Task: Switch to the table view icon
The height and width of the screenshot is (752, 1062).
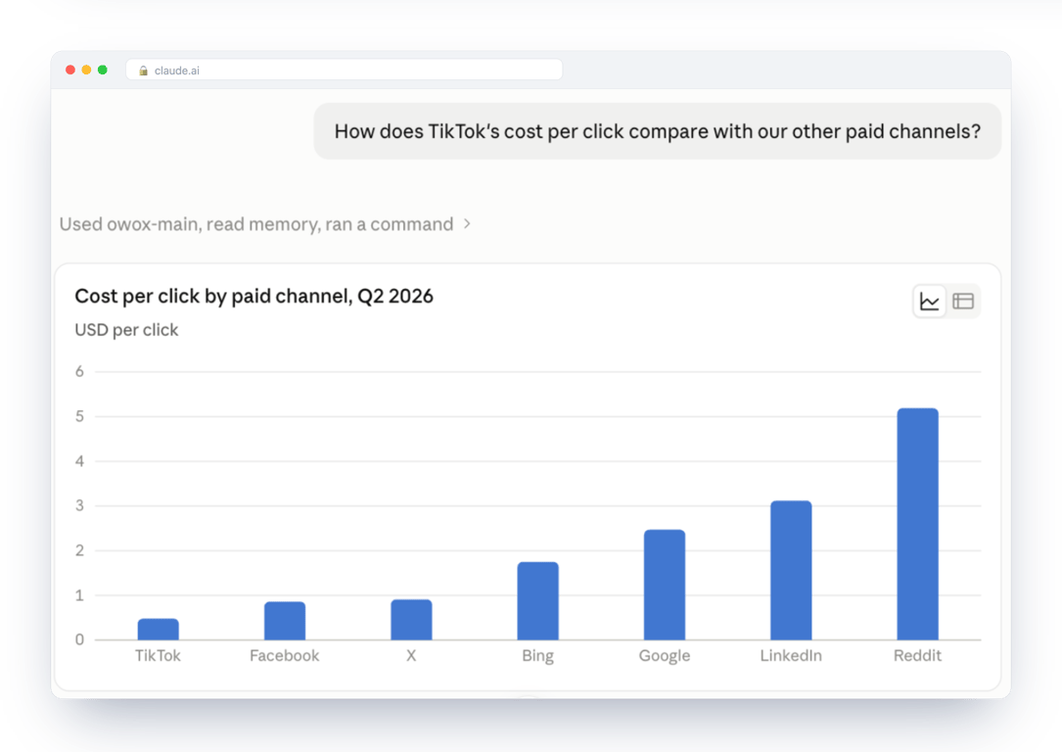Action: pyautogui.click(x=962, y=302)
